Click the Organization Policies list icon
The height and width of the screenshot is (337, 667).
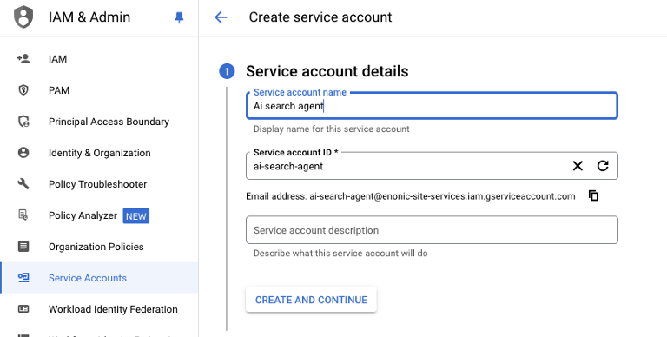pos(23,247)
